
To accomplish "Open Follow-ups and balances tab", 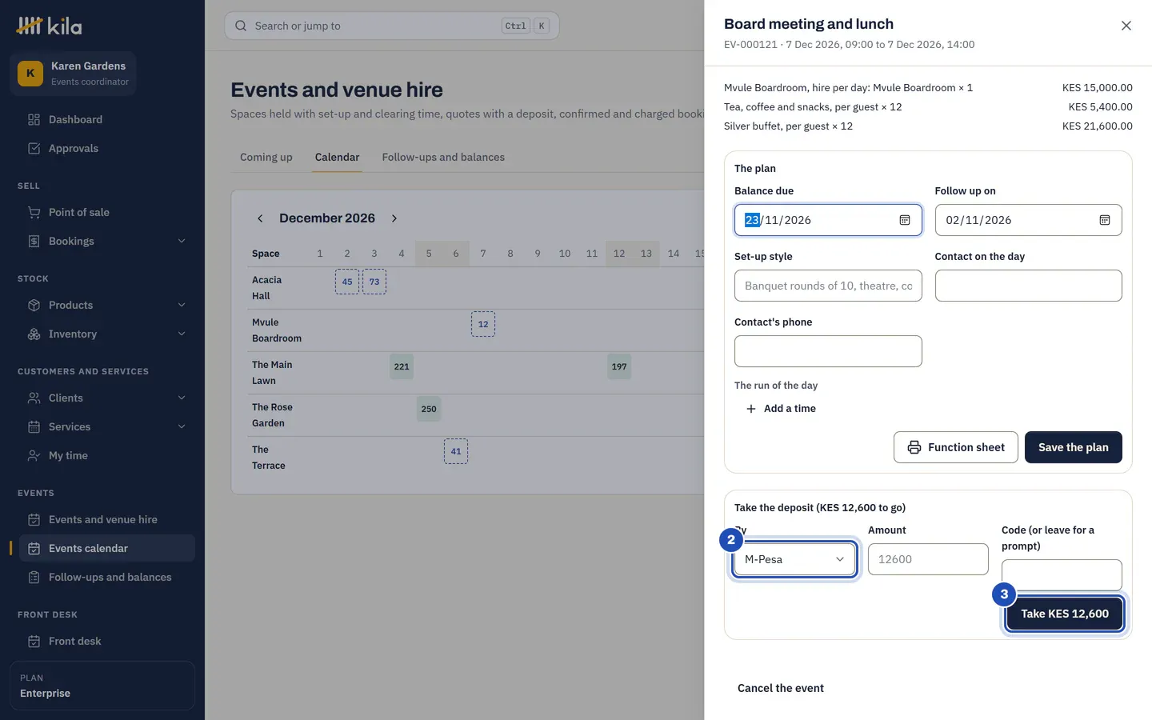I will pos(443,157).
